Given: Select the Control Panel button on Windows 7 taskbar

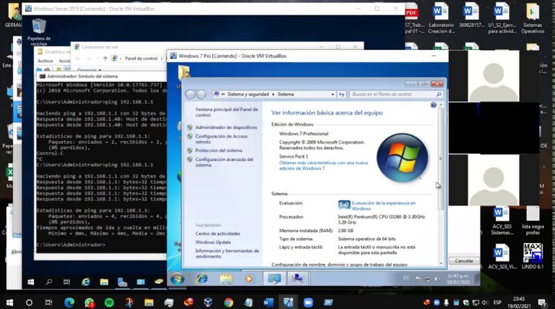Looking at the screenshot, I should (274, 279).
